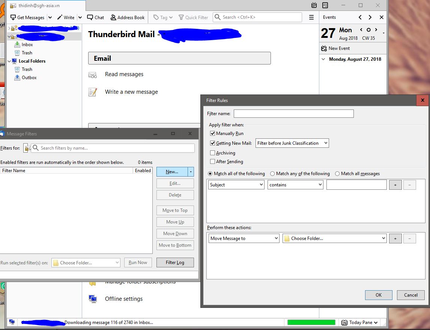Open the Calendar tab icon

pos(314,5)
